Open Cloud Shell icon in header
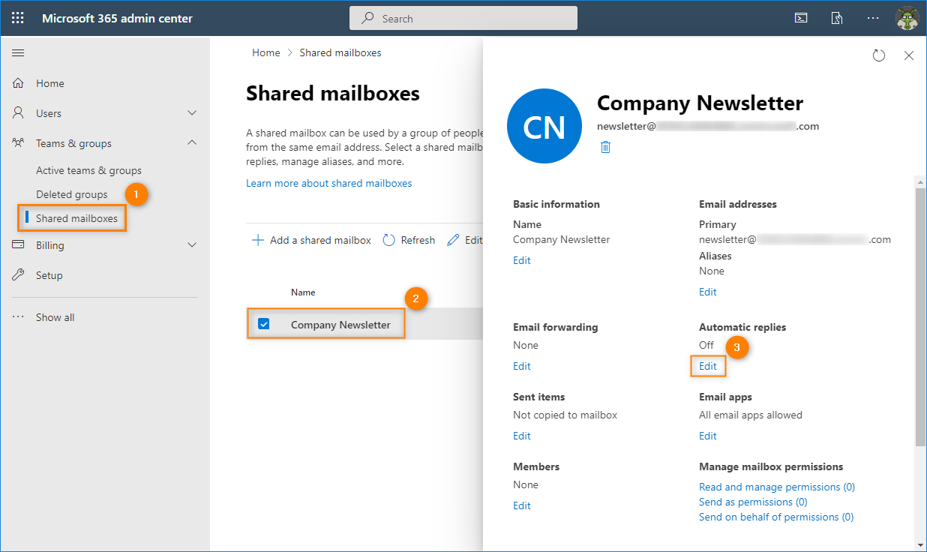The image size is (927, 552). [802, 18]
